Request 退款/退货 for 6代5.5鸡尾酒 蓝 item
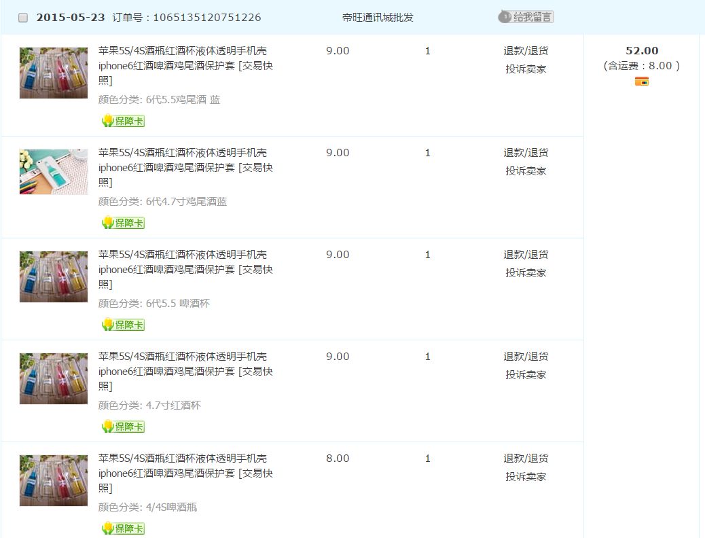The width and height of the screenshot is (705, 538). (526, 51)
